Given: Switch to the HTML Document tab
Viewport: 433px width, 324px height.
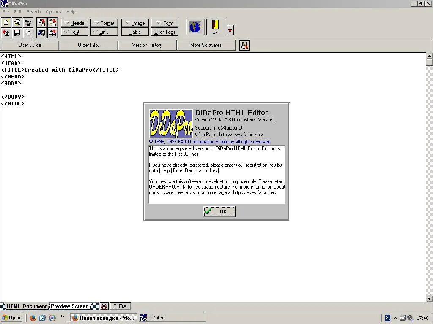Looking at the screenshot, I should (x=25, y=306).
